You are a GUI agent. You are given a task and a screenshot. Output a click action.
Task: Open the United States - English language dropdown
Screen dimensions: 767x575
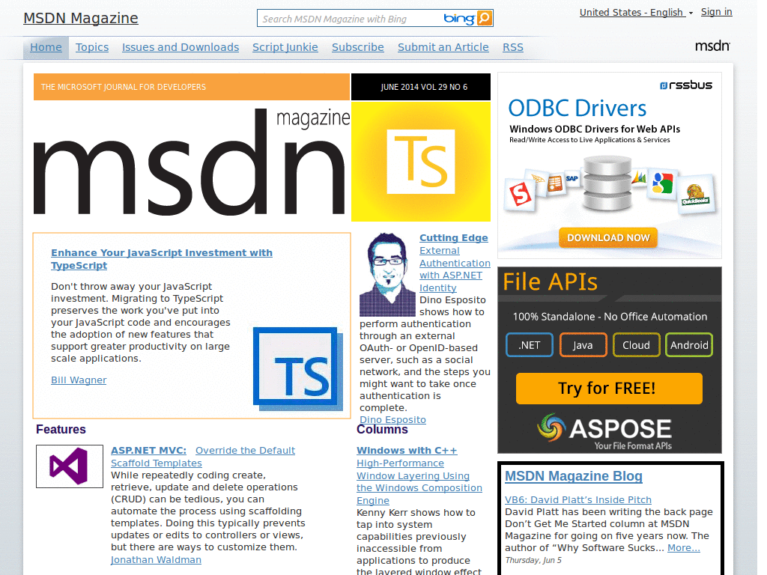(x=631, y=12)
